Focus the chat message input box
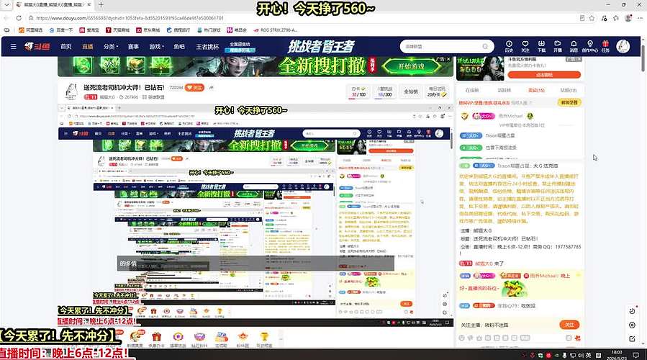The height and width of the screenshot is (360, 647). pyautogui.click(x=507, y=325)
